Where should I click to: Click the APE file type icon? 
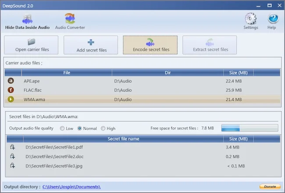pos(11,81)
